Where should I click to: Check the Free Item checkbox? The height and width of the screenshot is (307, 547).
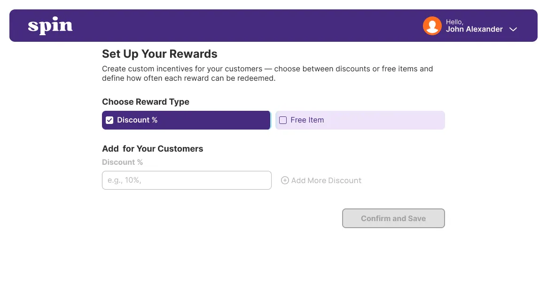click(283, 120)
